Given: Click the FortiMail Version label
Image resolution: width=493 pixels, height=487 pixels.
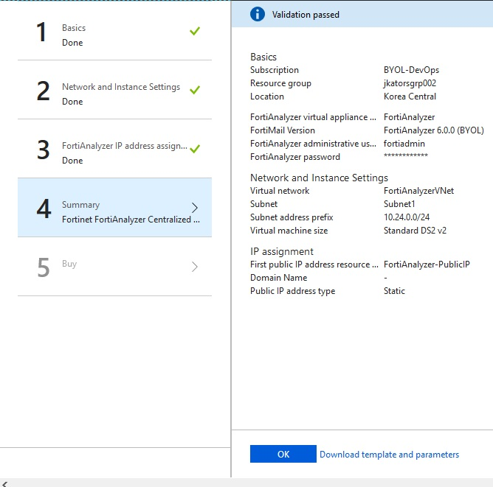Looking at the screenshot, I should (x=283, y=130).
